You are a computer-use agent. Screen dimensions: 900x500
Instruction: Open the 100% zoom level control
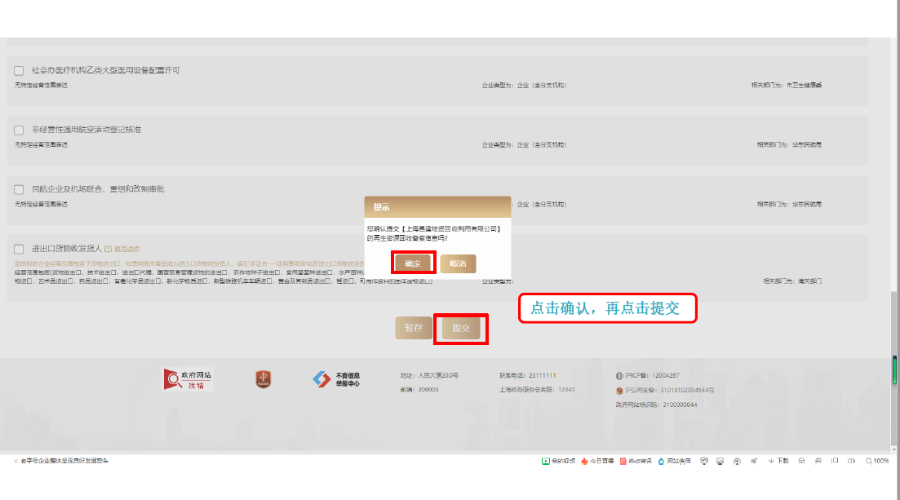tap(877, 461)
